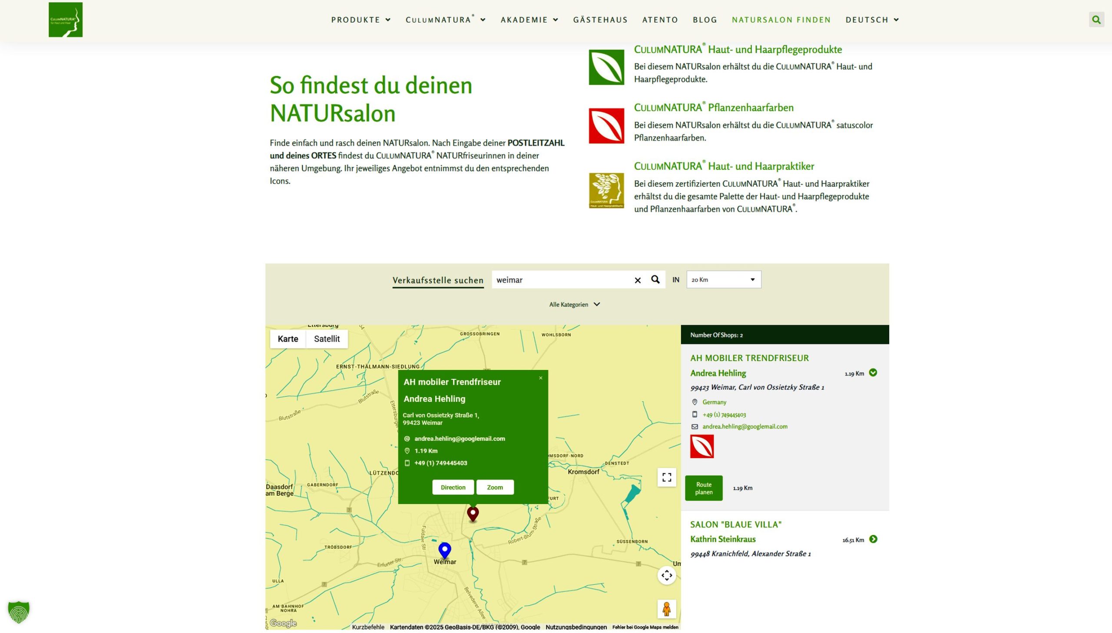Collapse AH Mobiler Trendfriseur entry details
This screenshot has height=633, width=1112.
click(x=873, y=373)
